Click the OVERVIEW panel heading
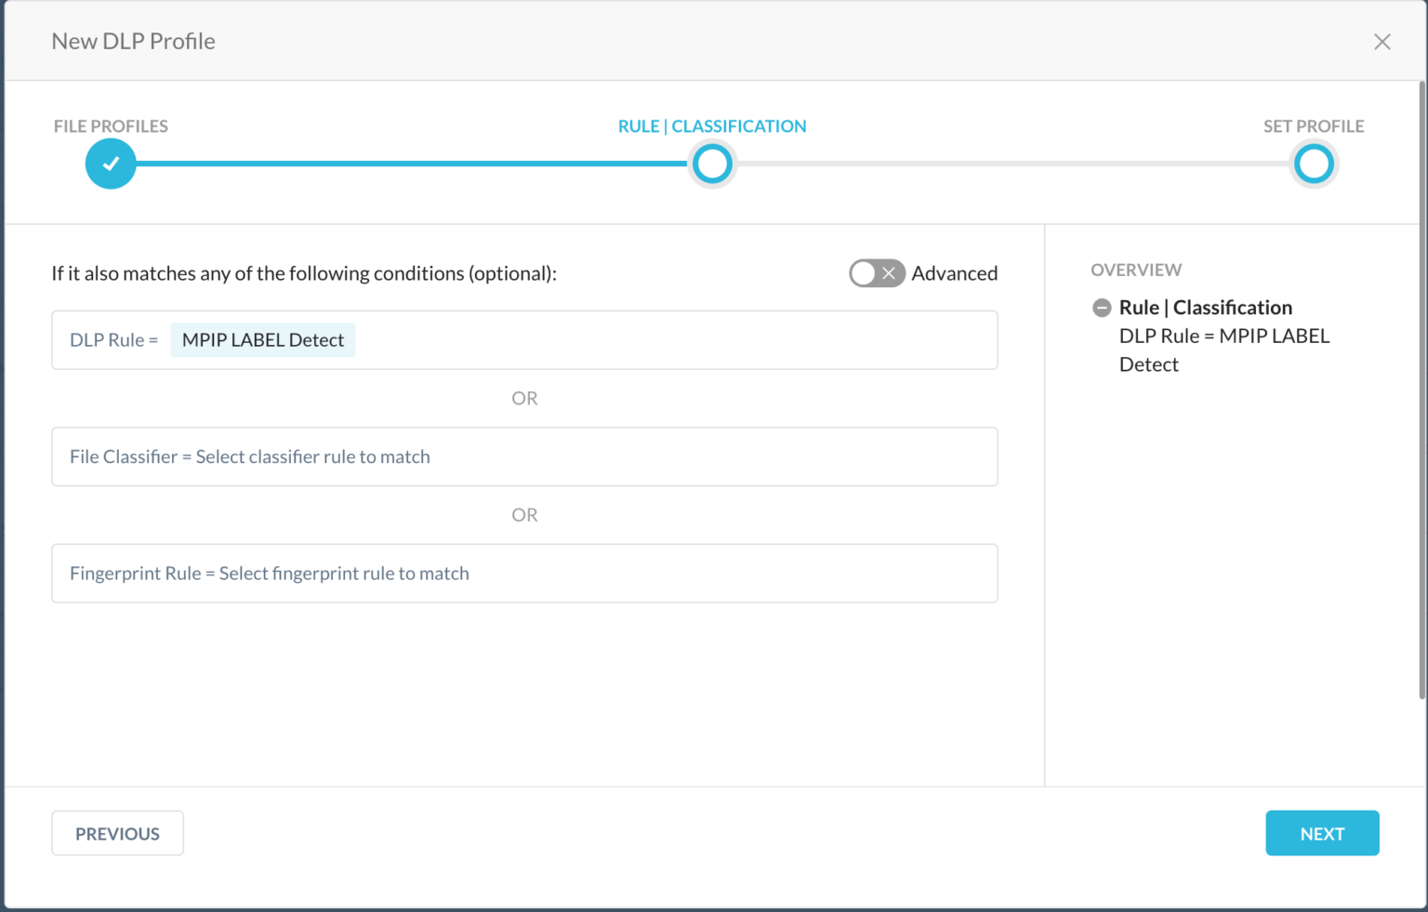Screen dimensions: 1428x912 pyautogui.click(x=1136, y=270)
